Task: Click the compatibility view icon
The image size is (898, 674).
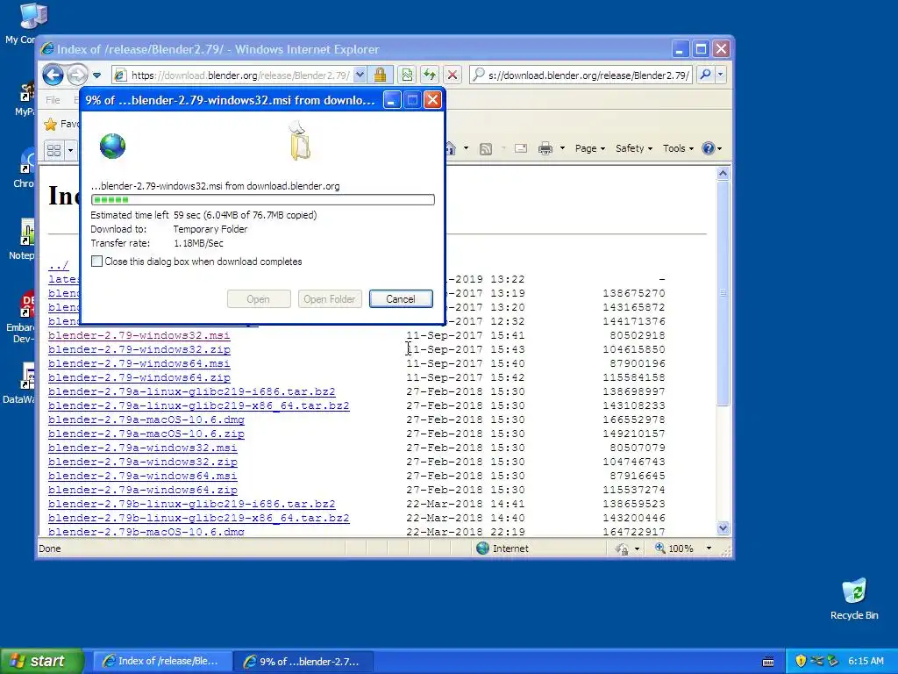Action: point(407,75)
